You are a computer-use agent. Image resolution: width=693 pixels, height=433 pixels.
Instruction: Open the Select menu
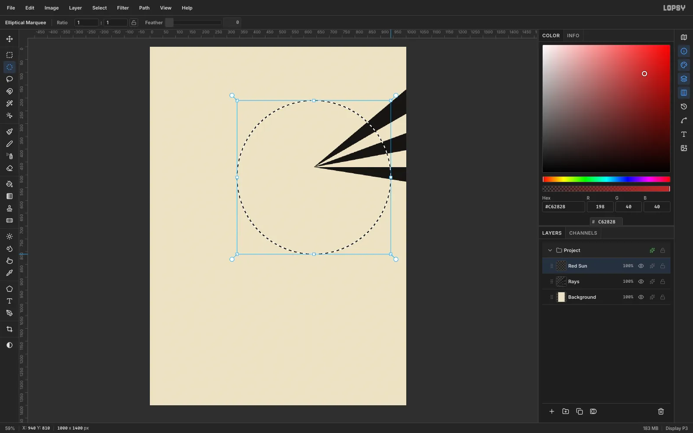point(100,8)
